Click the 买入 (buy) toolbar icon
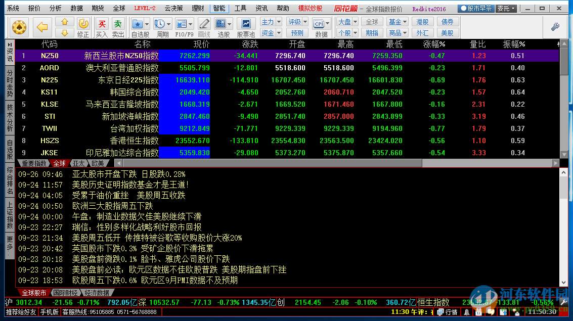This screenshot has width=573, height=321. (102, 27)
